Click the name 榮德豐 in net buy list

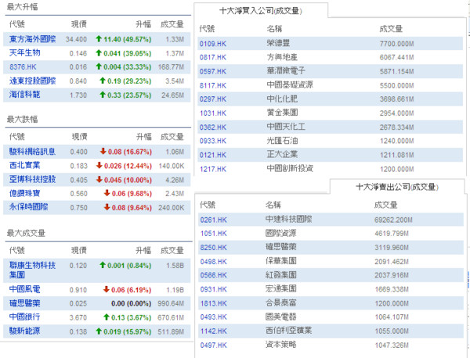(278, 43)
